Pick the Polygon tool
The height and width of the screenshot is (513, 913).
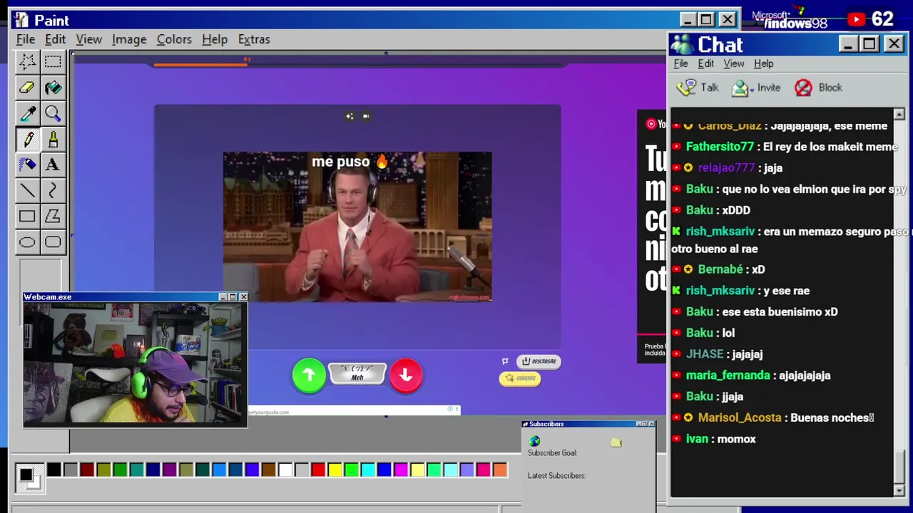(53, 216)
